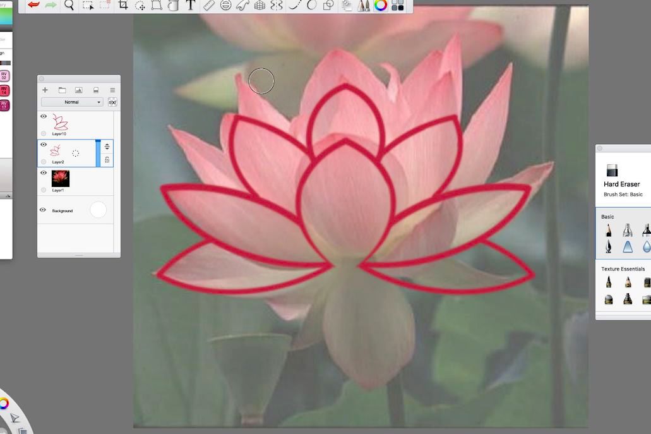Screen dimensions: 651x434
Task: Add an image layer
Action: pos(78,90)
